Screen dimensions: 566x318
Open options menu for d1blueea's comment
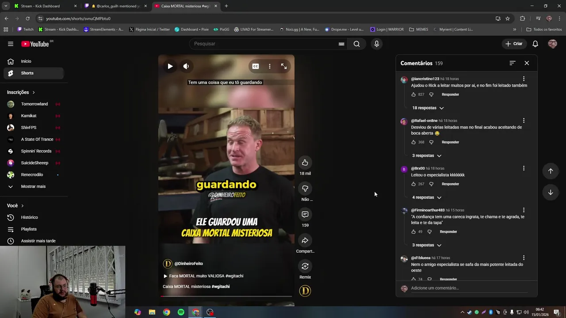click(524, 258)
